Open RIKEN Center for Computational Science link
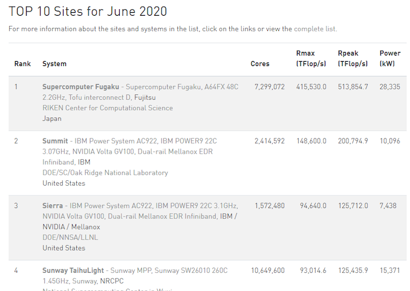The width and height of the screenshot is (410, 291). (x=108, y=108)
